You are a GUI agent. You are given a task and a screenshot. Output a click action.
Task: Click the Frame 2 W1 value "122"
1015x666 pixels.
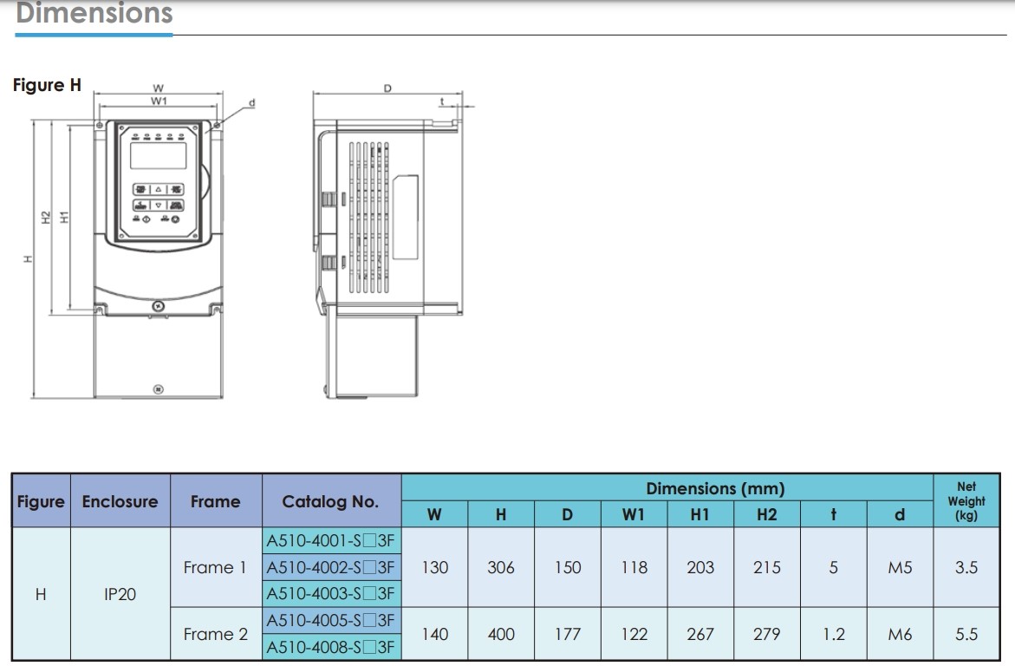click(634, 634)
